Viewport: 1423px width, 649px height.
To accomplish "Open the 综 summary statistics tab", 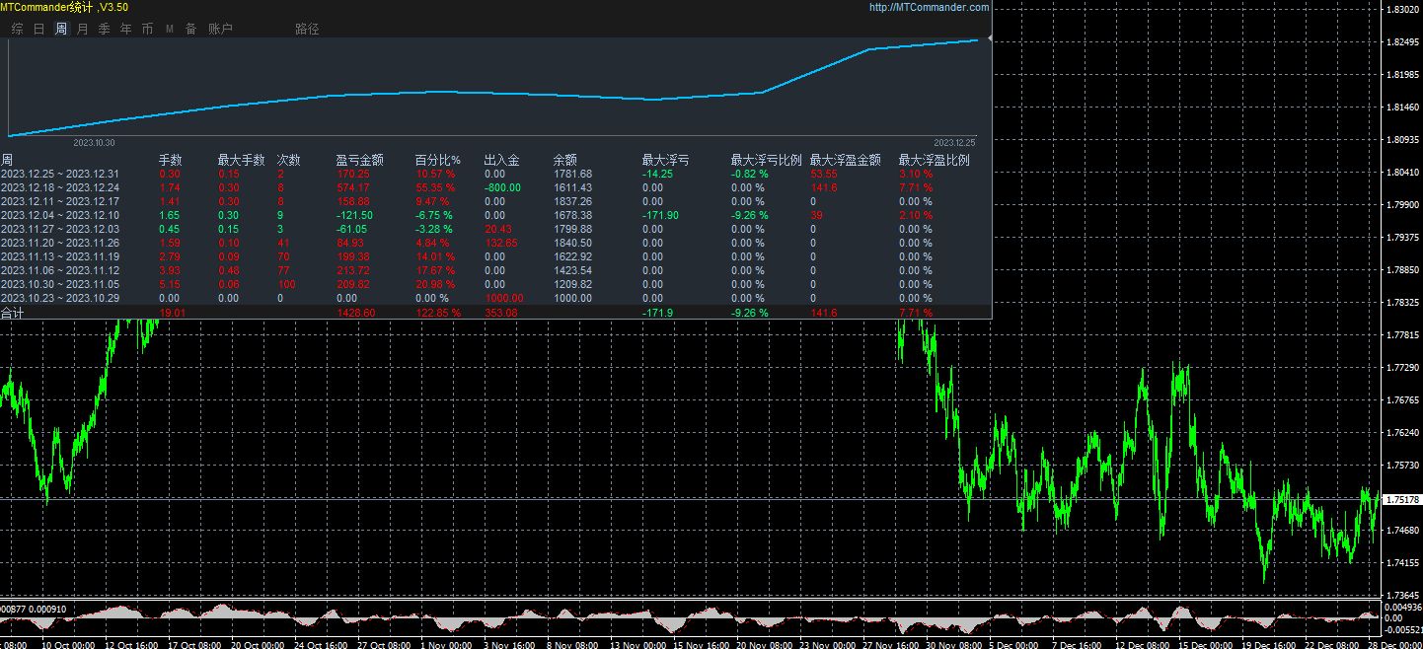I will tap(17, 29).
